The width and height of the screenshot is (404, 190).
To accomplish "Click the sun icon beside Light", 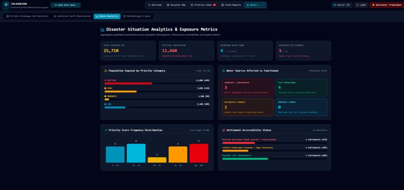I will (357, 5).
